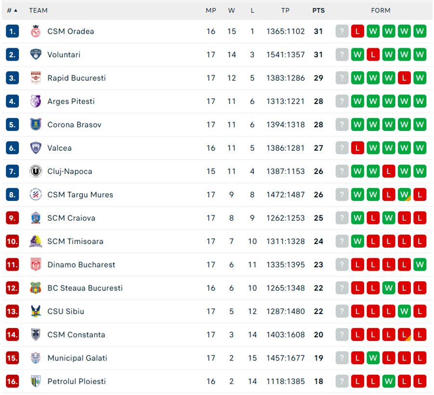Screen dimensions: 434x395
Task: Sort standings by PTS column header
Action: point(318,11)
